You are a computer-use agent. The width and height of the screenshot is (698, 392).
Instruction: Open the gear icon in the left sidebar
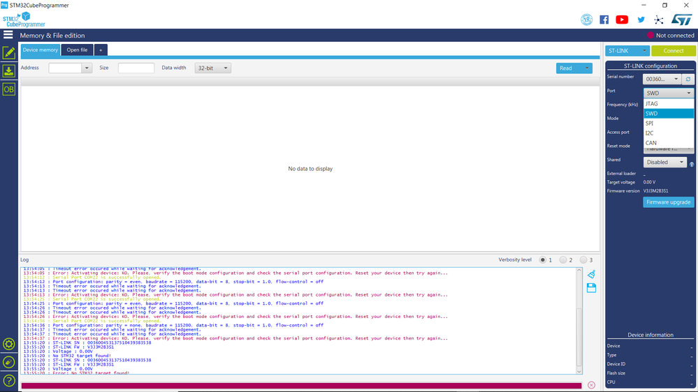pyautogui.click(x=9, y=344)
